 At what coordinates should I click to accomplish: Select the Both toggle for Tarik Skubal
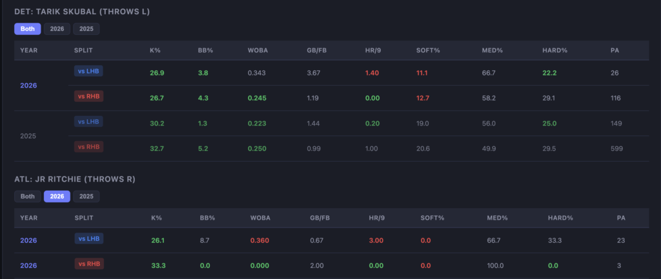tap(27, 29)
